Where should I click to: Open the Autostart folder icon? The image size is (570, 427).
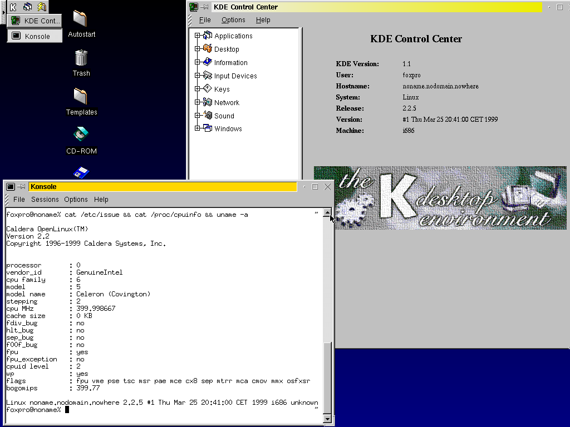coord(81,19)
